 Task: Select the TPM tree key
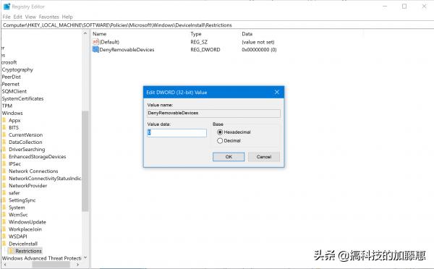(x=7, y=106)
